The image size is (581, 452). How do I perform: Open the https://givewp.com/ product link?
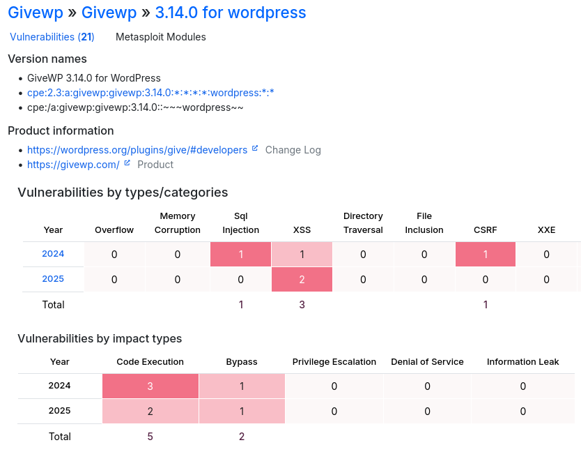pyautogui.click(x=73, y=165)
